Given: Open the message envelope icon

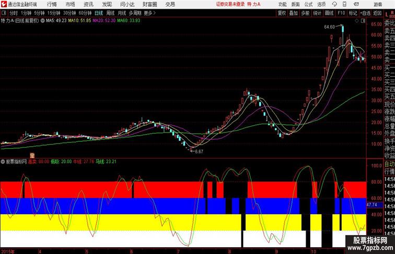Looking at the screenshot, I should (356, 4).
